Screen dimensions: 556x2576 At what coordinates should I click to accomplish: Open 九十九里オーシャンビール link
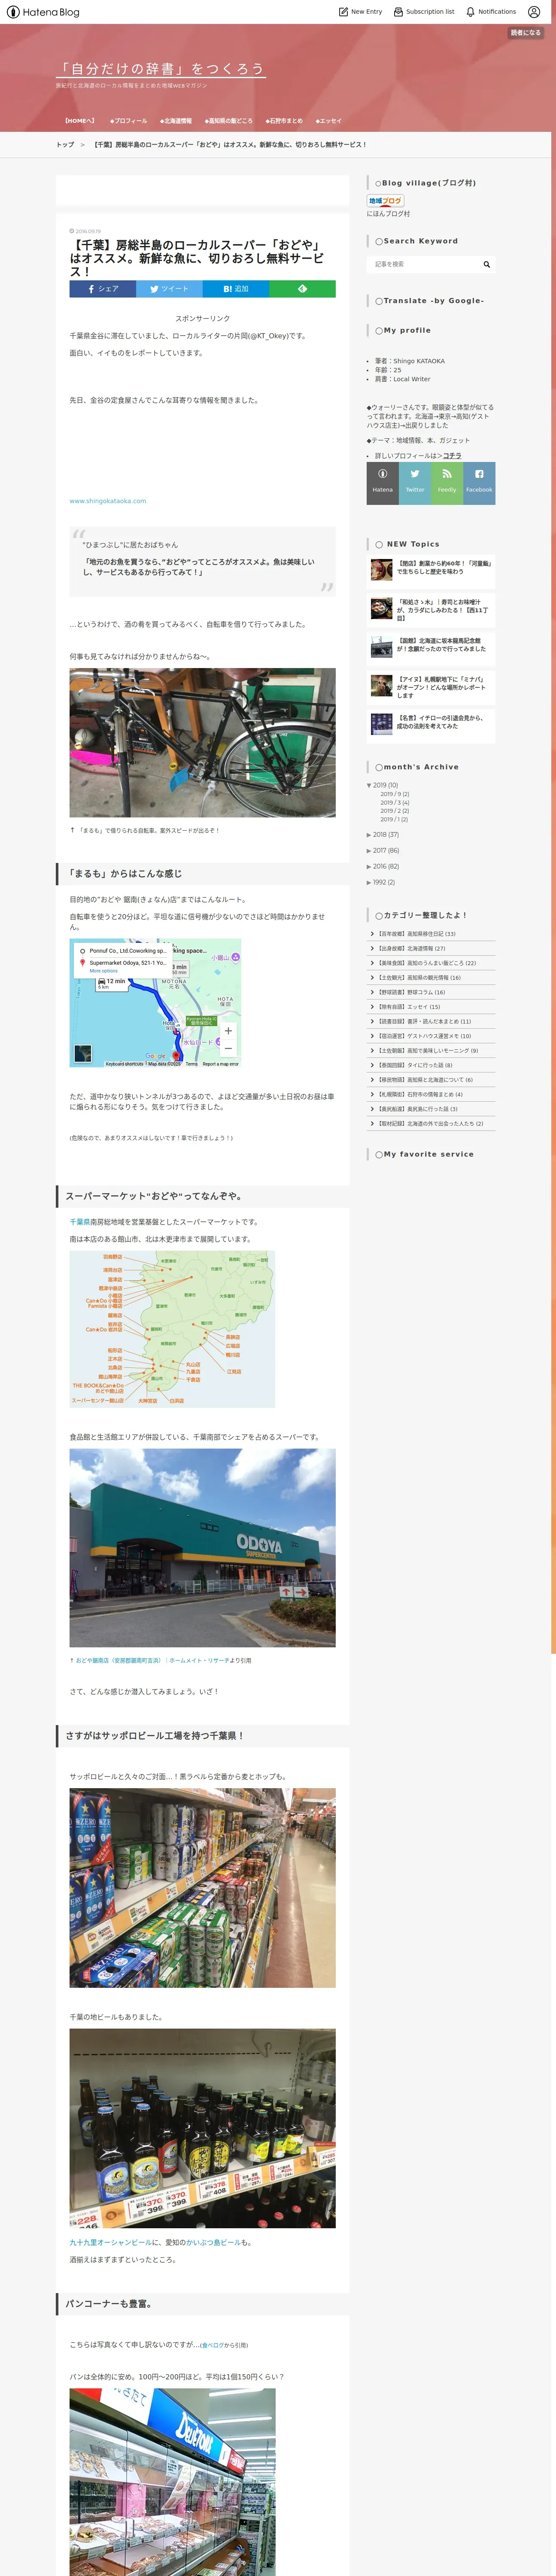[x=111, y=2242]
